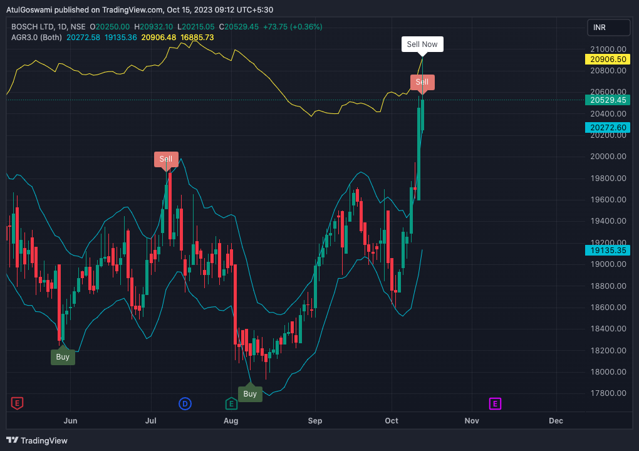Click the Jul label on time axis

pyautogui.click(x=151, y=421)
